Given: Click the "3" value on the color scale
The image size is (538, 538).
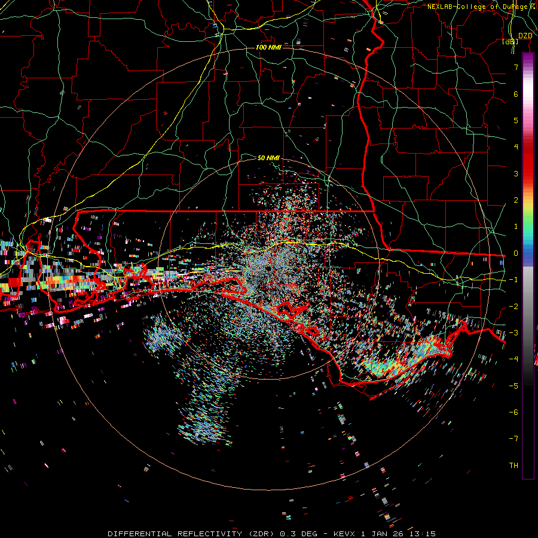Looking at the screenshot, I should coord(516,173).
